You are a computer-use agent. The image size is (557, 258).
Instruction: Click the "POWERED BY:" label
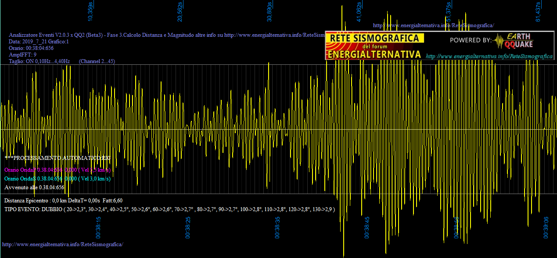[470, 40]
